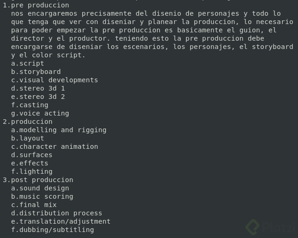This screenshot has width=298, height=238.
Task: Click the "b.layout" entry
Action: 28,138
